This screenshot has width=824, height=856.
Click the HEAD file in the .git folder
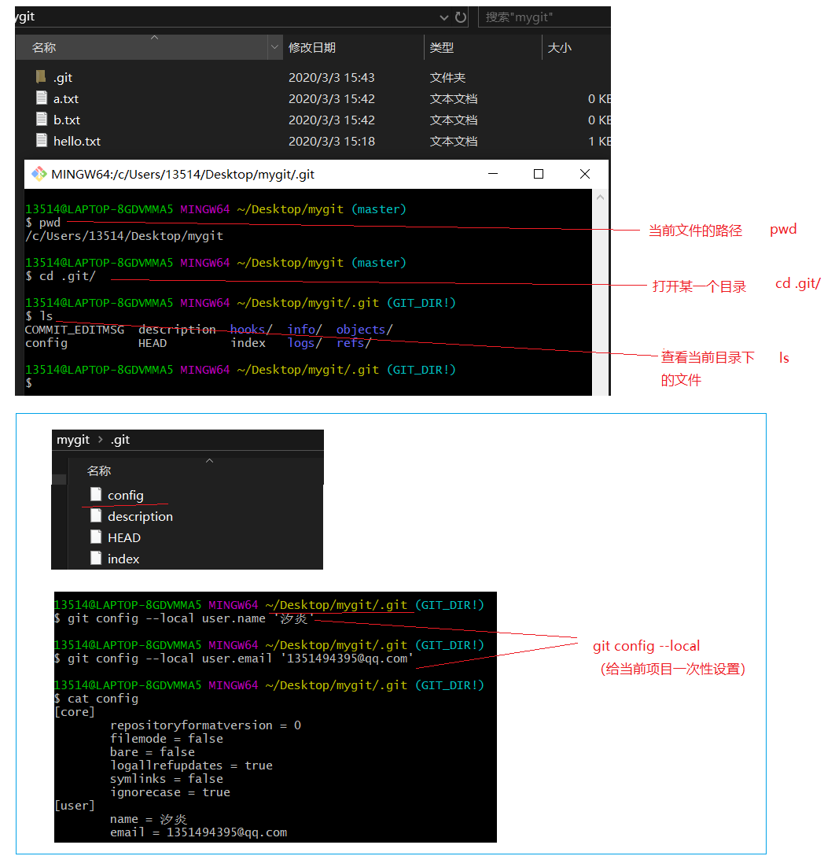[123, 537]
